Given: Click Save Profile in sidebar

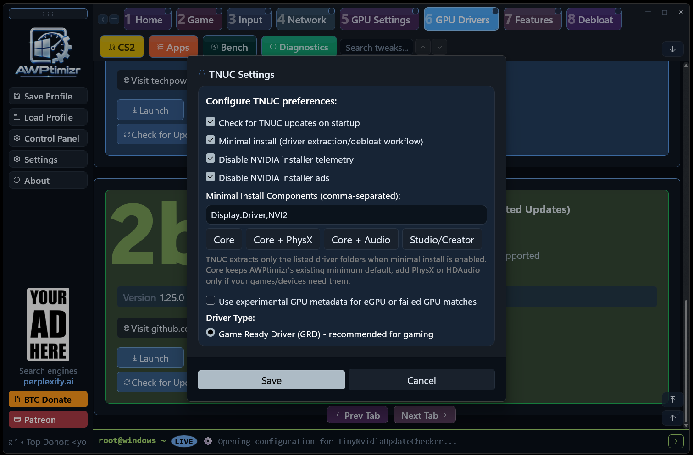Looking at the screenshot, I should pyautogui.click(x=48, y=96).
